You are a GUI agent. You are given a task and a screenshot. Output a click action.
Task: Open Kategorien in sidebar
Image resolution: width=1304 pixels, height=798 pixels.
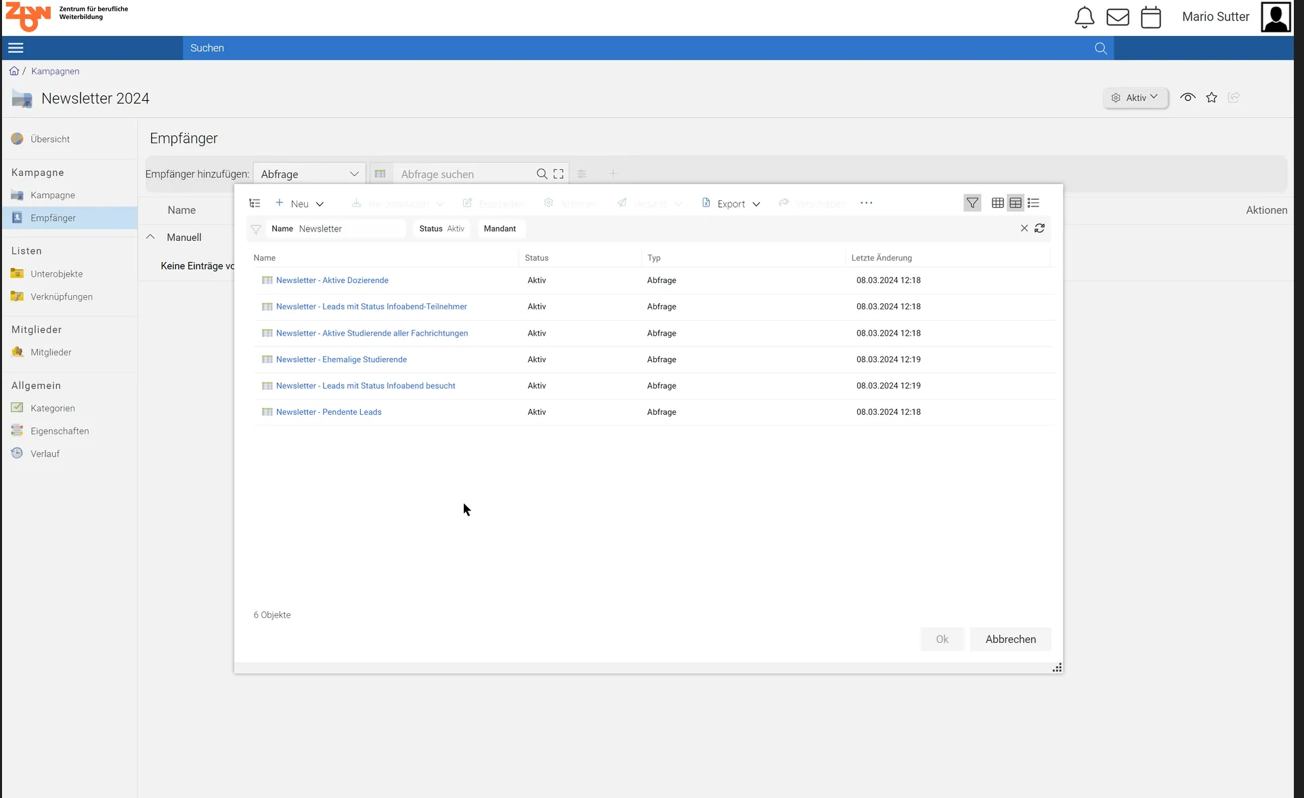[53, 408]
